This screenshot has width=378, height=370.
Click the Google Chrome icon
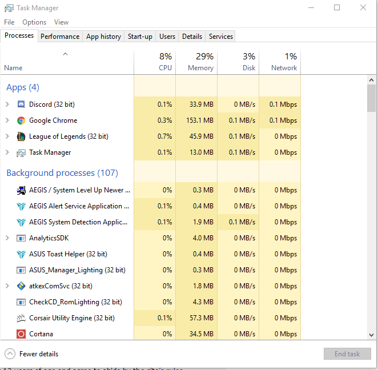(x=21, y=120)
